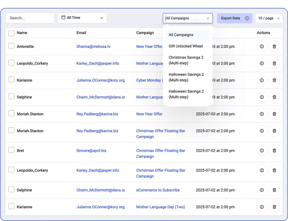The width and height of the screenshot is (288, 221).
Task: Open the All Time date filter dropdown
Action: (x=82, y=18)
